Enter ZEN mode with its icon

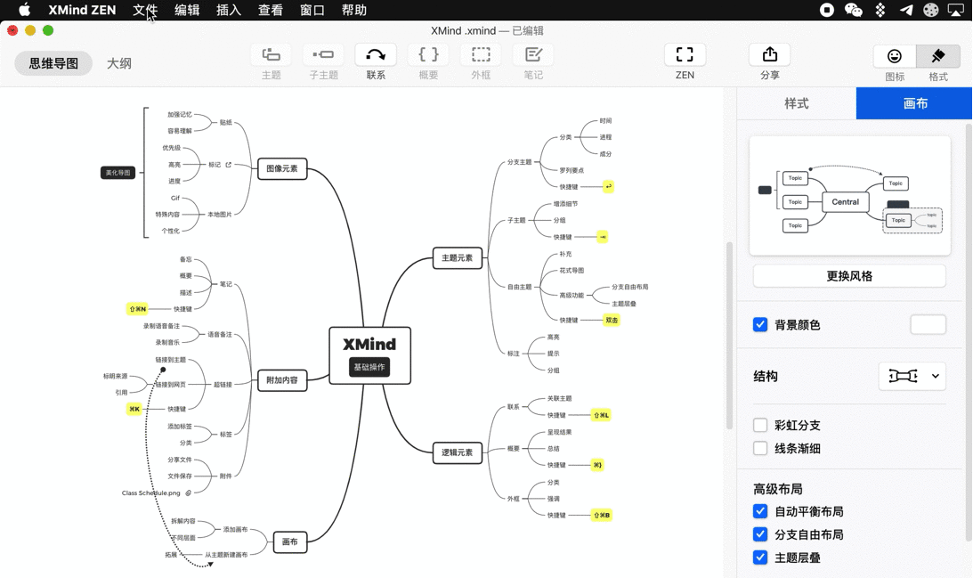click(685, 54)
